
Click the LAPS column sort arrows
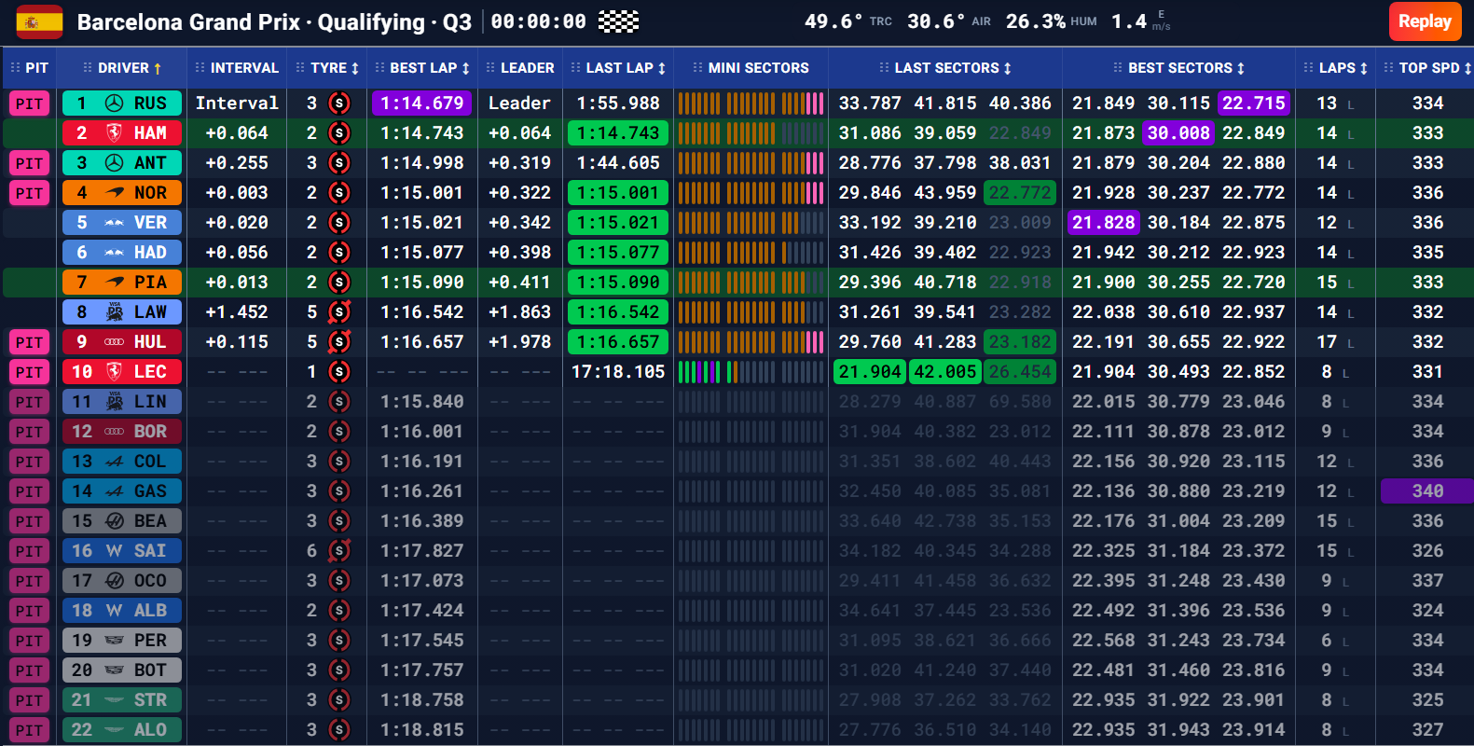click(x=1363, y=68)
